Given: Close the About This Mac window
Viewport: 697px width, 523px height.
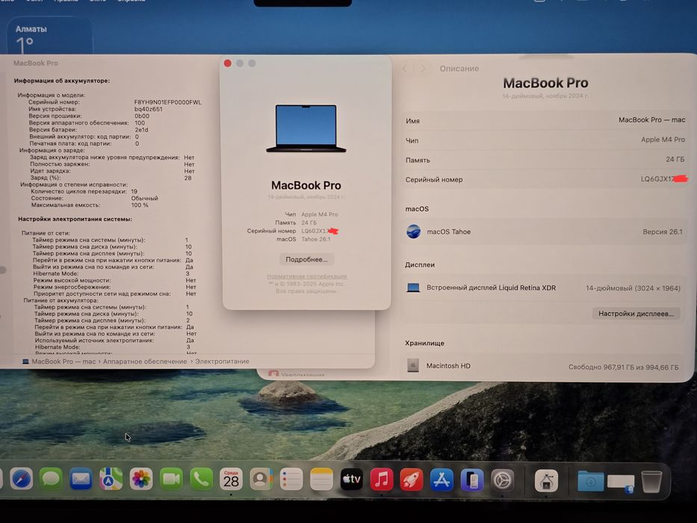Looking at the screenshot, I should click(x=228, y=64).
